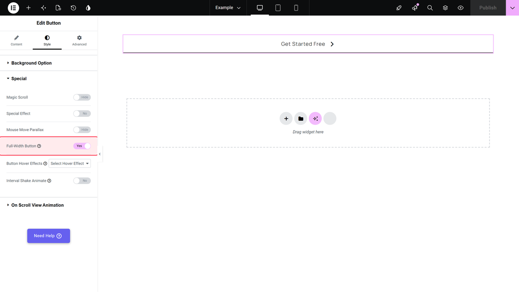Image resolution: width=519 pixels, height=292 pixels.
Task: Switch to the Style tab
Action: [x=47, y=41]
